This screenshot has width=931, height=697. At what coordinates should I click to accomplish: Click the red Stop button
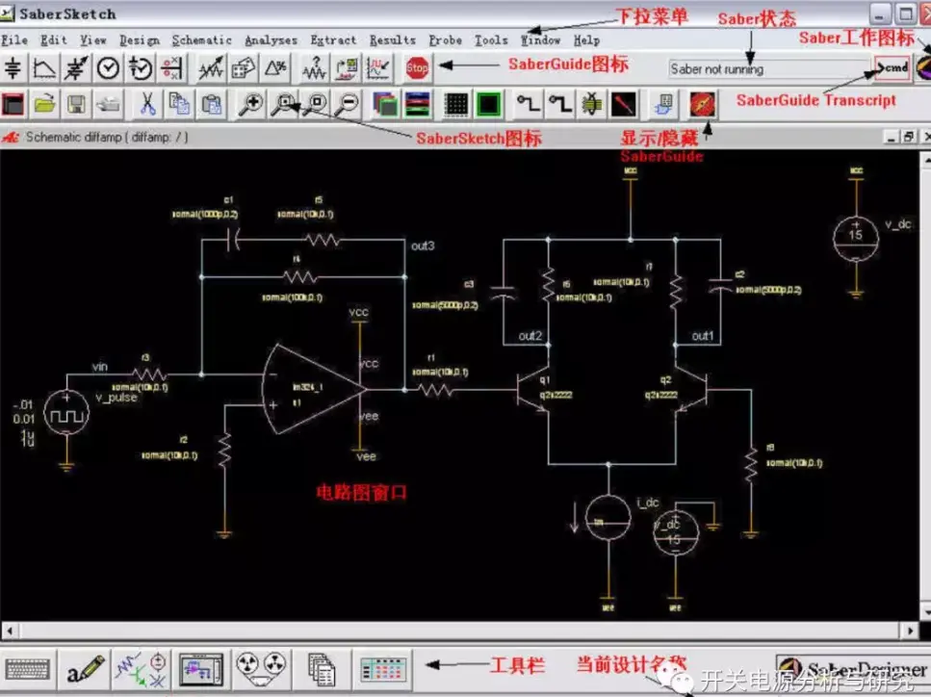(x=417, y=69)
